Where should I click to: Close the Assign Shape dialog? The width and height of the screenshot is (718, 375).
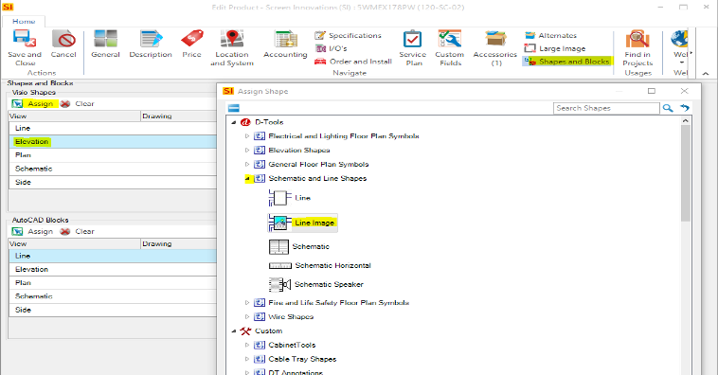[x=685, y=91]
